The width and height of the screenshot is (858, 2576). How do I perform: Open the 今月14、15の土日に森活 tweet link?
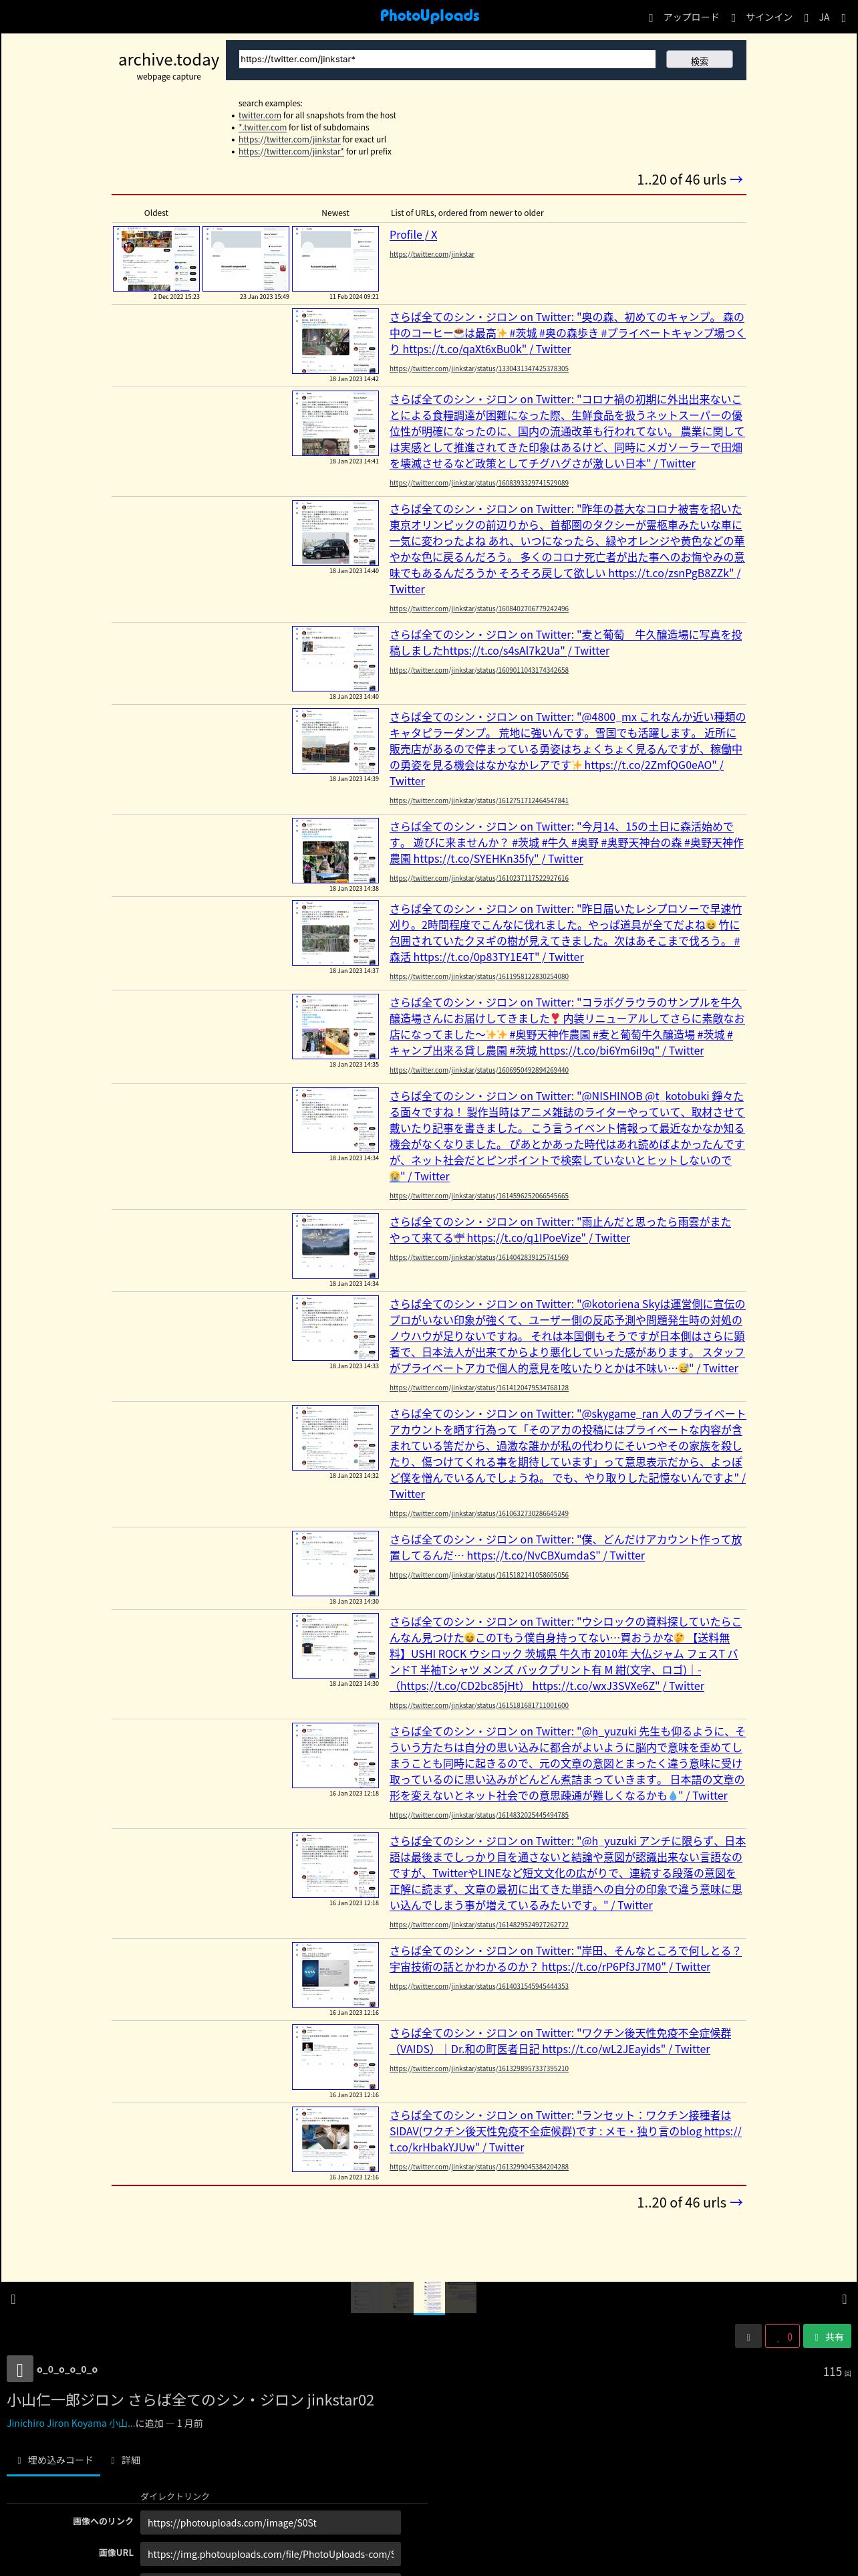(x=567, y=843)
